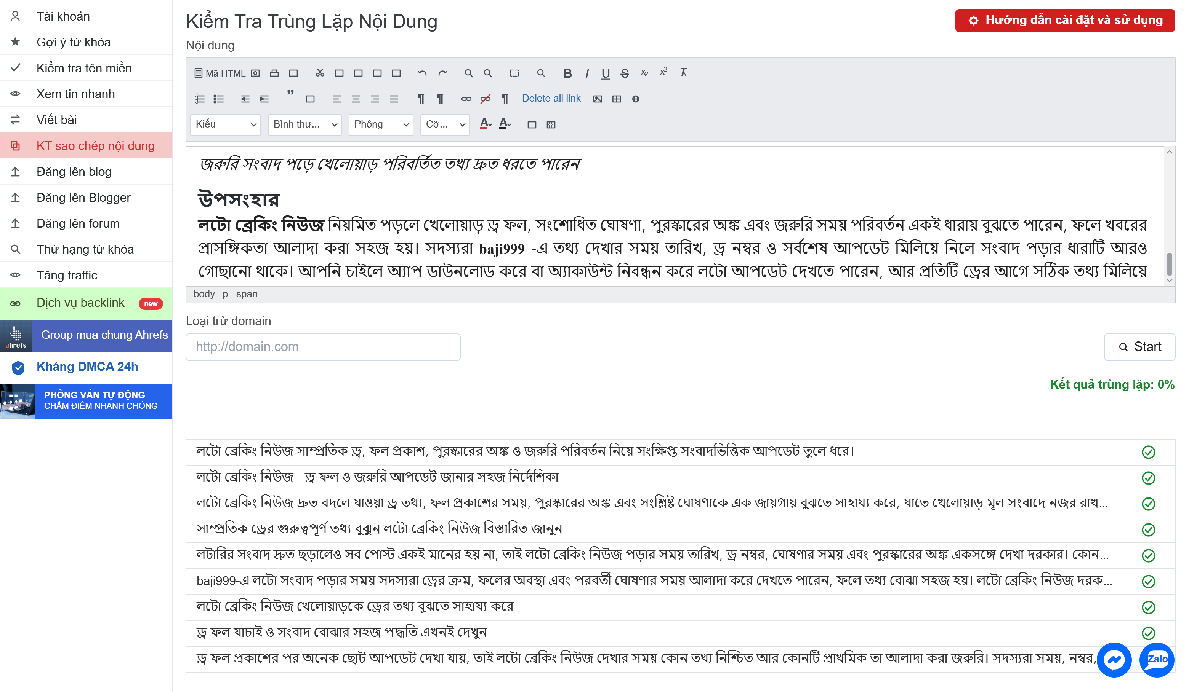
Task: Open the Cỡ... font size dropdown
Action: tap(445, 124)
